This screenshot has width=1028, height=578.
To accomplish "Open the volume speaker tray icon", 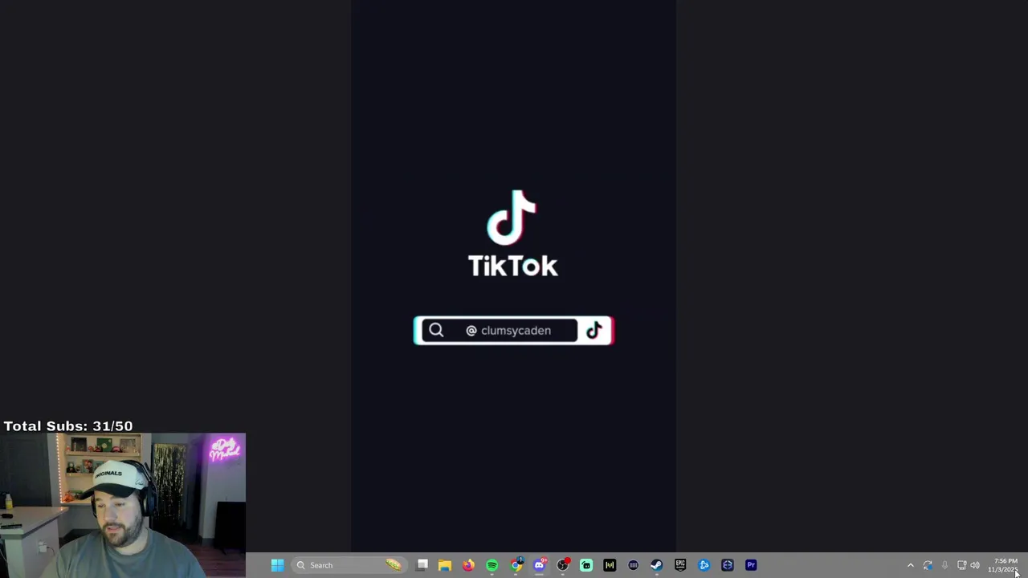I will tap(975, 565).
